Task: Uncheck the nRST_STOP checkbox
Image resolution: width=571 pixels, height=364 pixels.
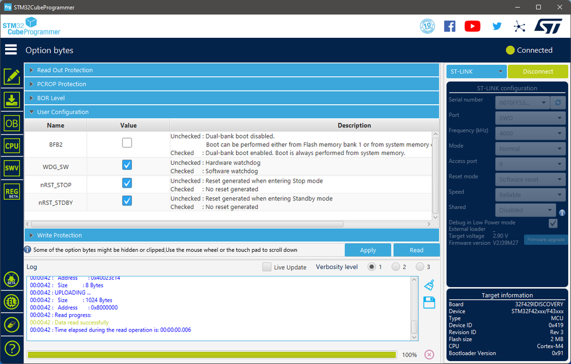Action: [127, 183]
